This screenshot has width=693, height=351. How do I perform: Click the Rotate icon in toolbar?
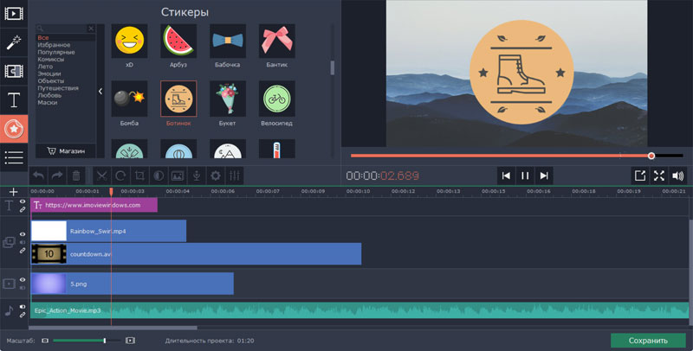click(120, 176)
